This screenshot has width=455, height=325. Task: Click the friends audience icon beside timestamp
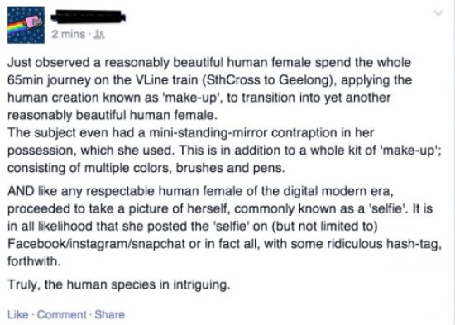click(99, 35)
